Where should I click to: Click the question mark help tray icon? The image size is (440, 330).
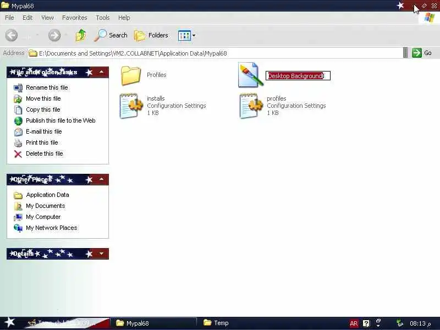[366, 323]
